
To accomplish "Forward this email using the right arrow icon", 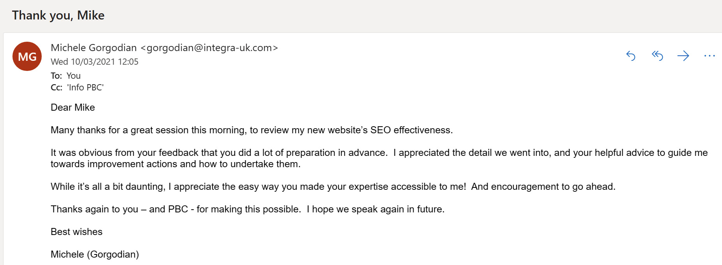I will point(683,56).
